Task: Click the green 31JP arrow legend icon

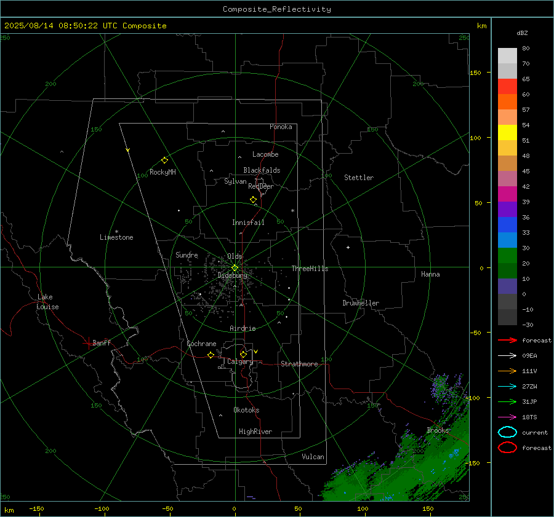Action: point(507,401)
